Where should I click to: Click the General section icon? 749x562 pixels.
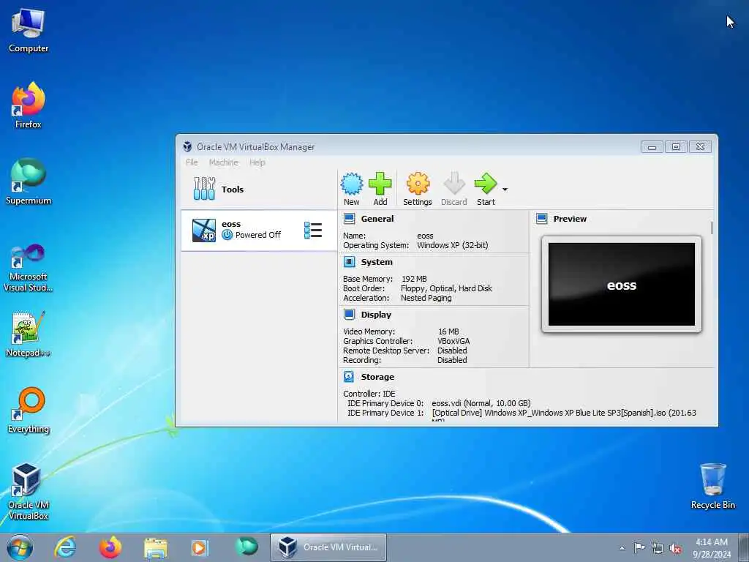click(349, 219)
